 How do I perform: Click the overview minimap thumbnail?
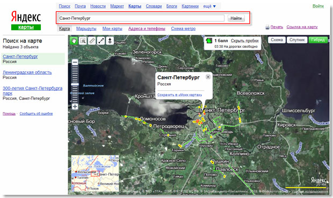click(95, 173)
